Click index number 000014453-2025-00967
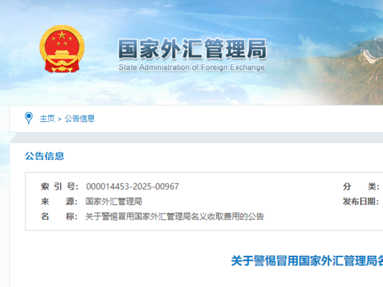 [132, 186]
